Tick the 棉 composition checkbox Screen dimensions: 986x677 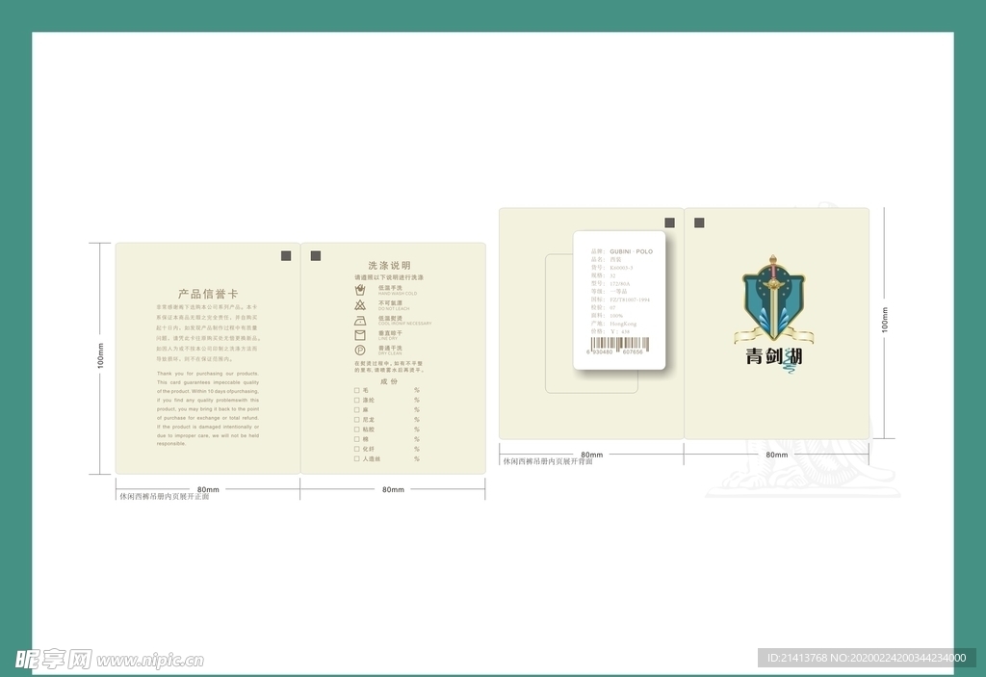pos(356,439)
